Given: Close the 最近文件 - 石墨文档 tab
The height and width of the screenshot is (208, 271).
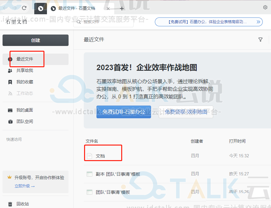Looking at the screenshot, I should [108, 9].
